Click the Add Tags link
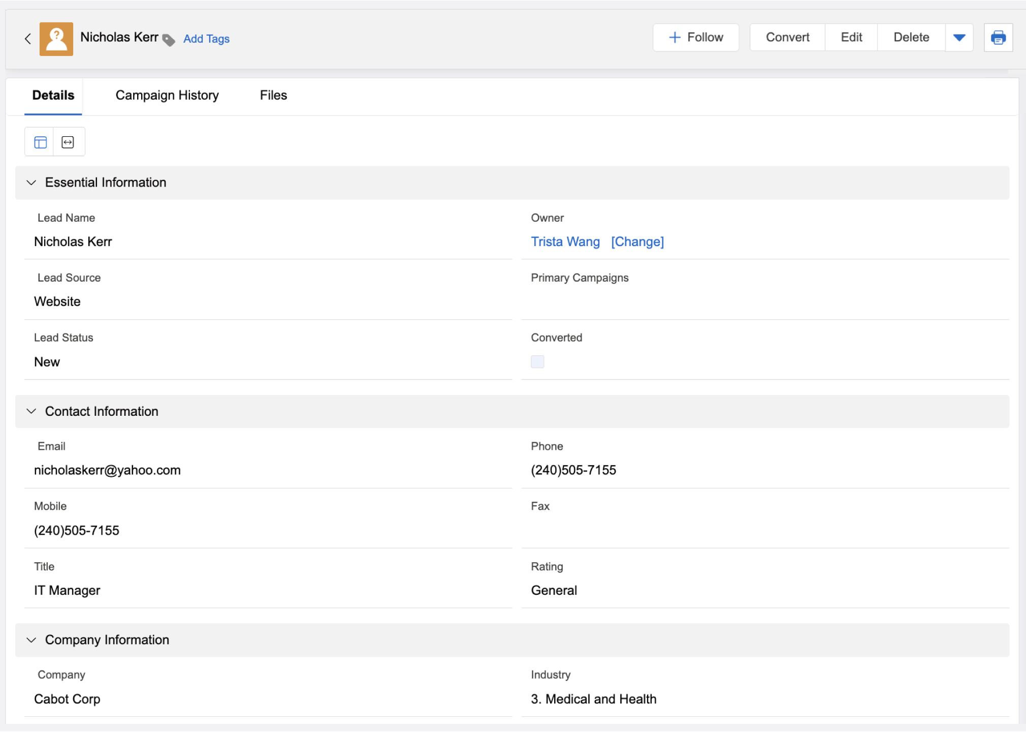The width and height of the screenshot is (1026, 732). [x=206, y=39]
